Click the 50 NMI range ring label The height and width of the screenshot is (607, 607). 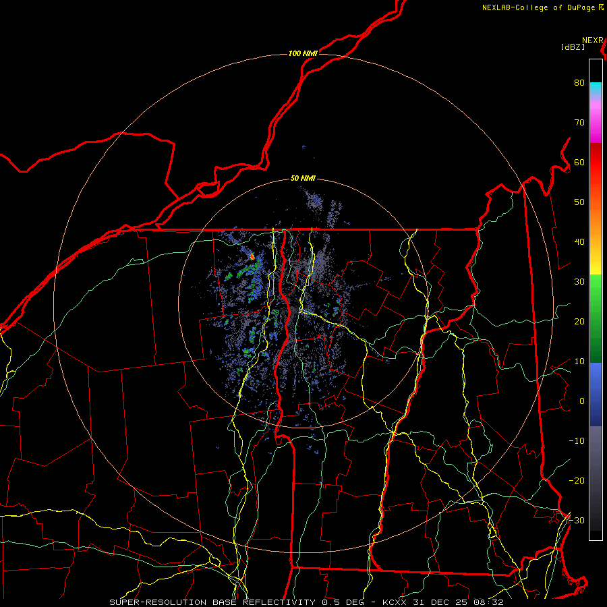click(x=303, y=179)
